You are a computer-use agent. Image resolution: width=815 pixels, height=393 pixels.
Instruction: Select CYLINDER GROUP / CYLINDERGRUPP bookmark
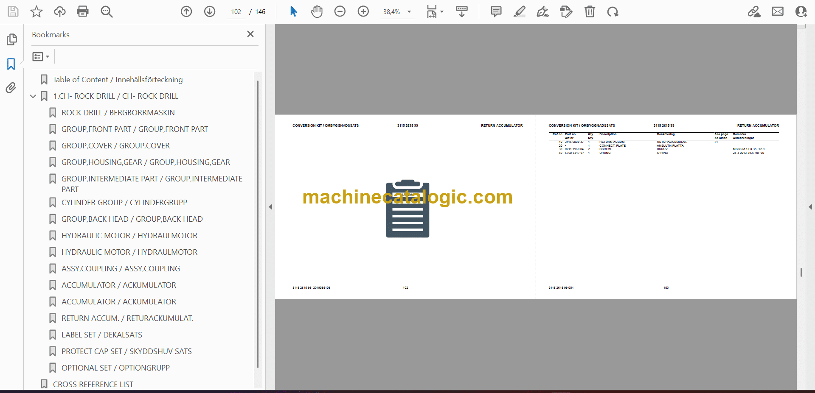tap(124, 202)
